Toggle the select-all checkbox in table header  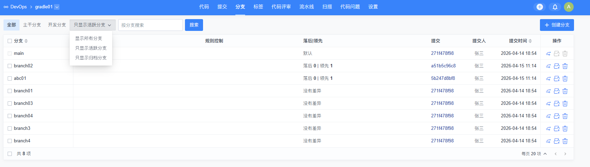(10, 41)
